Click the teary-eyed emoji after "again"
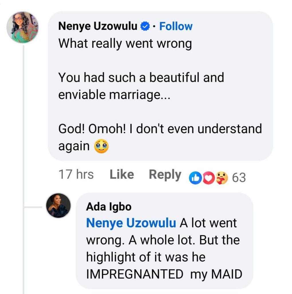Viewport: 292px width, 294px height. pyautogui.click(x=101, y=146)
